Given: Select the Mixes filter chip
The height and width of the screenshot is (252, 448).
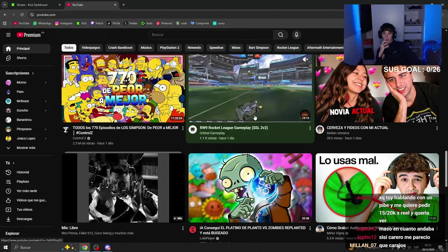Looking at the screenshot, I should (236, 48).
